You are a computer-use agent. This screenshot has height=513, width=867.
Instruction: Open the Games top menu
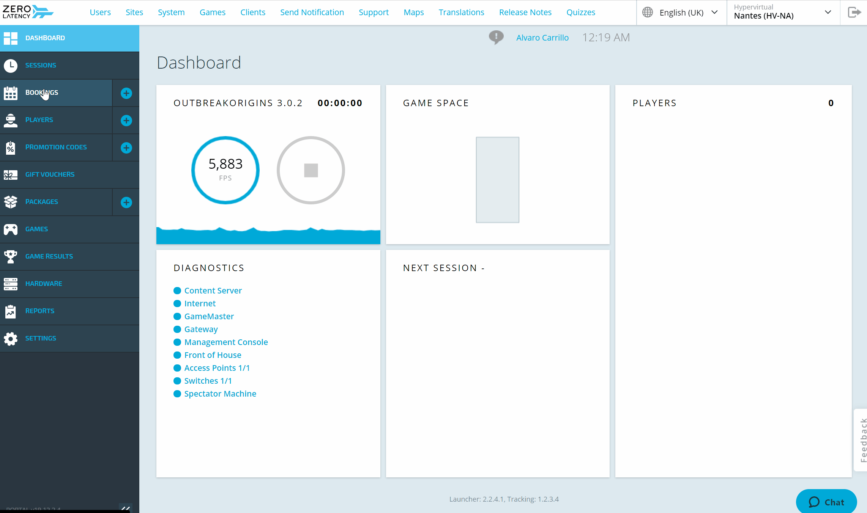point(213,13)
